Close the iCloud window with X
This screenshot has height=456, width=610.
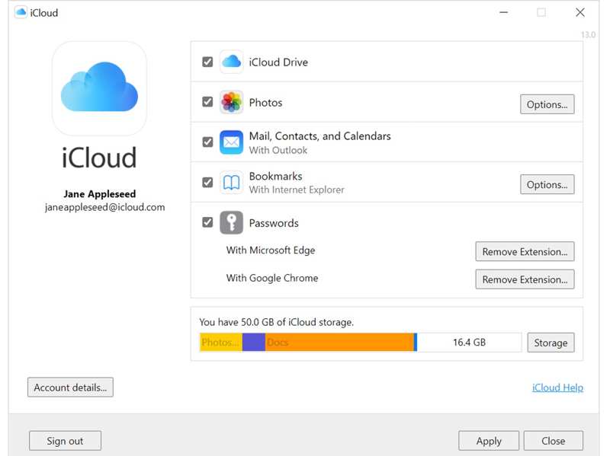(580, 12)
